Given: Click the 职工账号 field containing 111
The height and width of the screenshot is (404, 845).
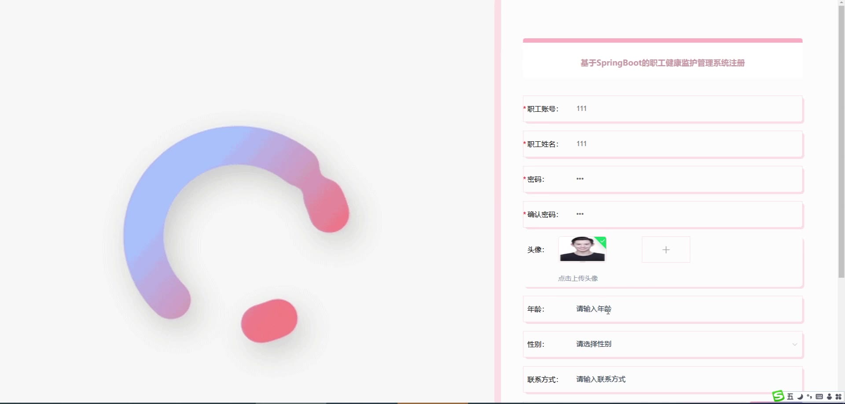Looking at the screenshot, I should [x=687, y=109].
